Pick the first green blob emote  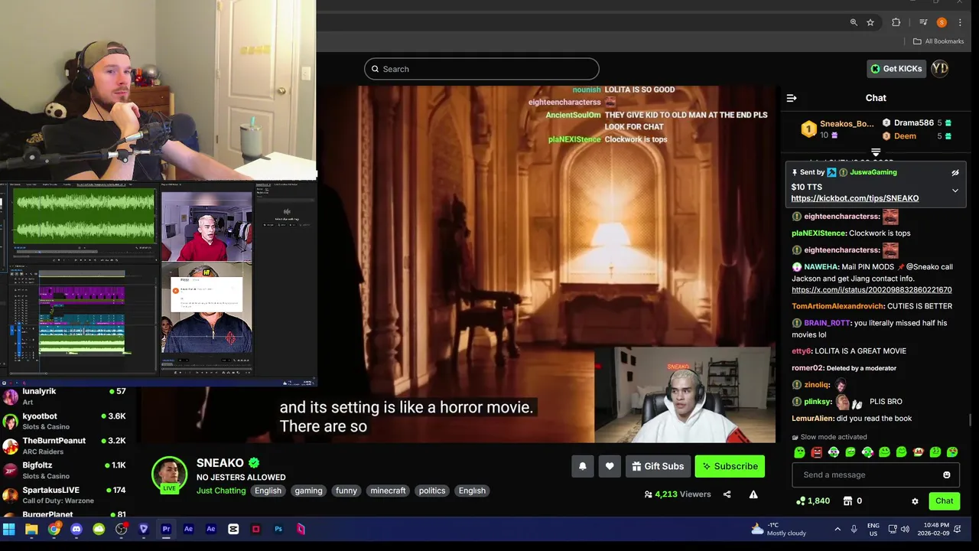[799, 452]
